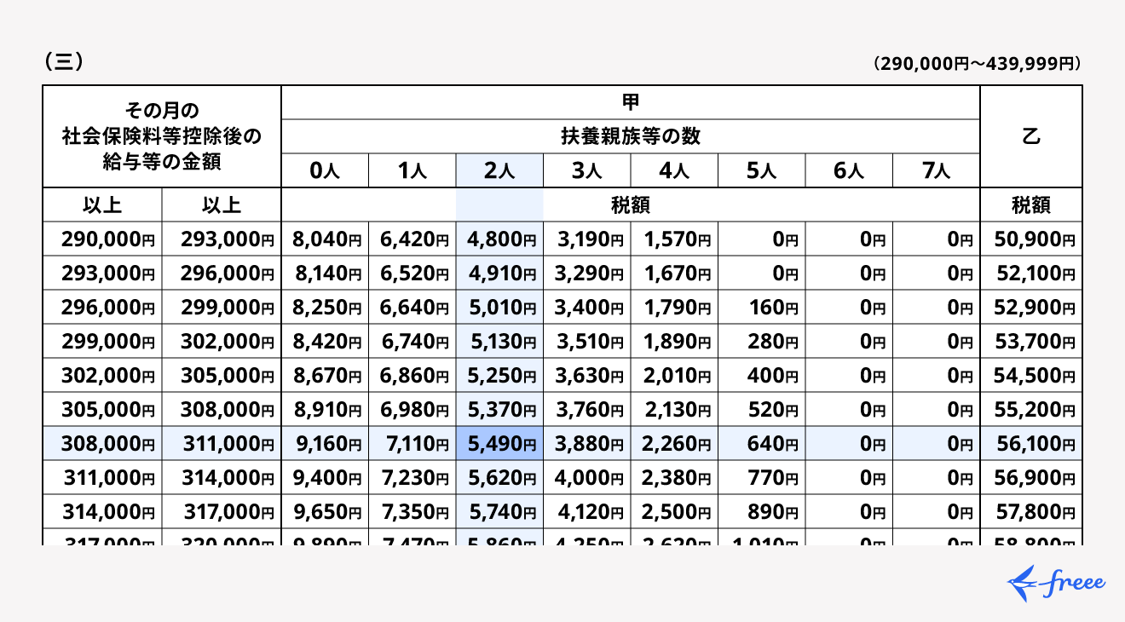Click the range label (290,000円〜439,999円)

(977, 64)
